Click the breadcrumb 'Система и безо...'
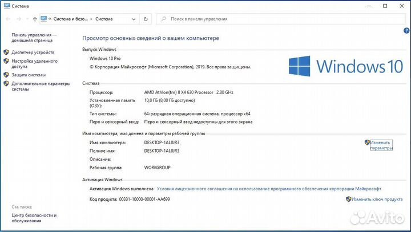Screen dimensions: 411x232 (x=71, y=19)
